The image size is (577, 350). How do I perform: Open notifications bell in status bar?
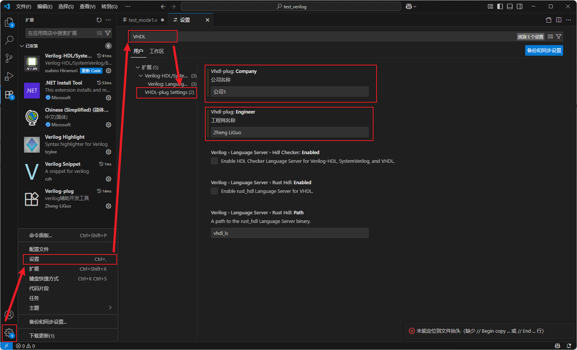tap(569, 346)
